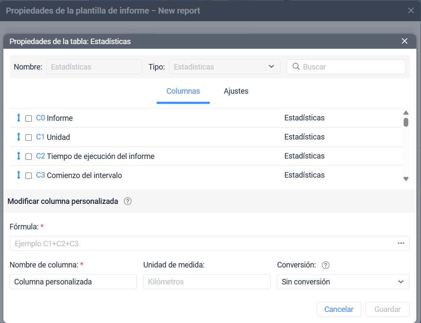The width and height of the screenshot is (421, 323).
Task: Open the Ajustes tab
Action: coord(236,91)
